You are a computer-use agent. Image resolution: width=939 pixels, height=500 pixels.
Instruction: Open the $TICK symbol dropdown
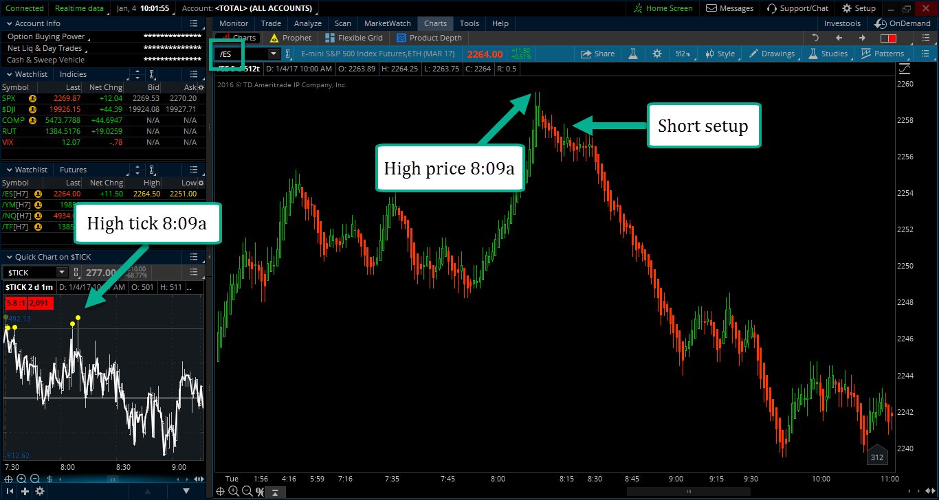click(x=61, y=273)
